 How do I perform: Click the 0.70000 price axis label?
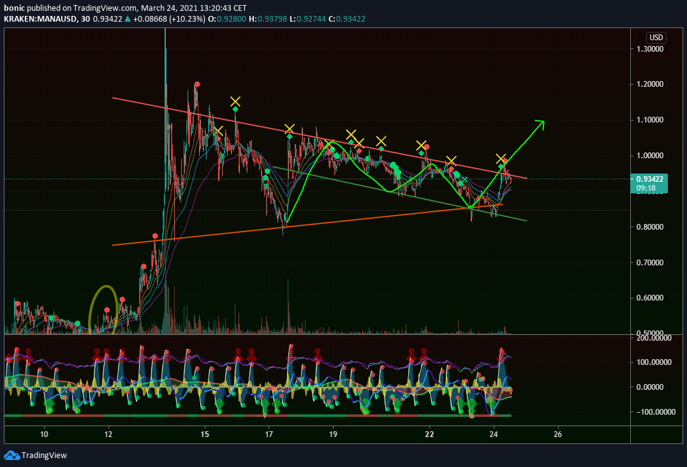650,263
